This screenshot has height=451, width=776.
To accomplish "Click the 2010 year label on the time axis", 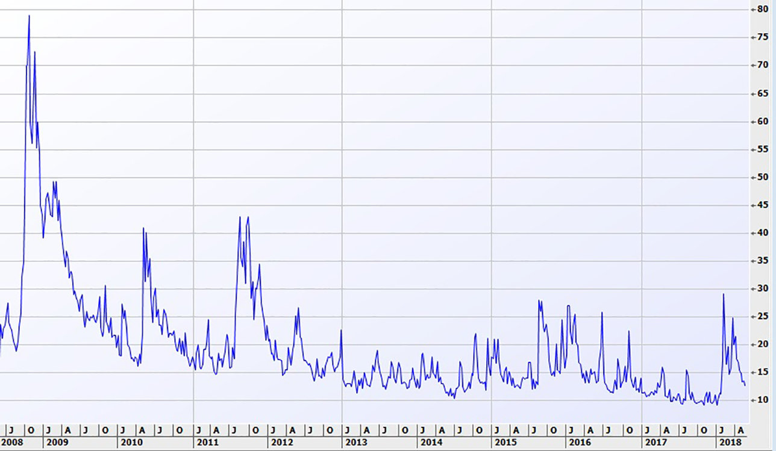I will tap(131, 442).
